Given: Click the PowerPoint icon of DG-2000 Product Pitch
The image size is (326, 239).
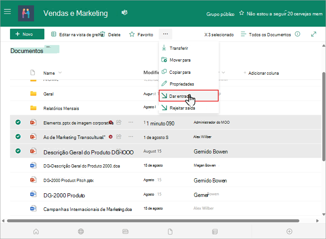Looking at the screenshot, I should [x=33, y=180].
